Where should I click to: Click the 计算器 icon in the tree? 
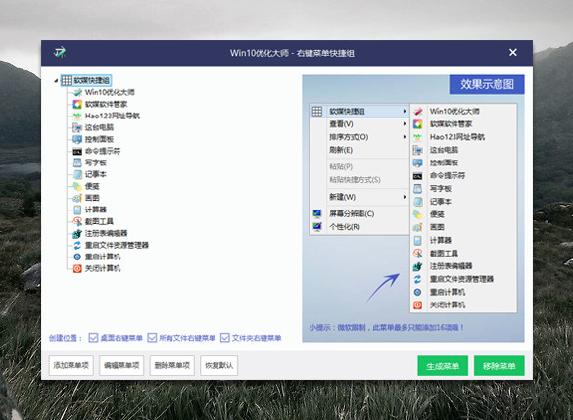click(77, 210)
